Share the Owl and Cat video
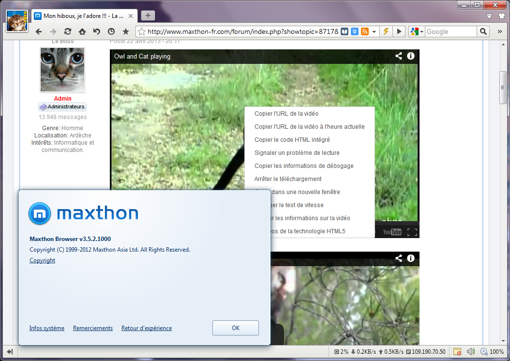The width and height of the screenshot is (510, 361). [398, 56]
